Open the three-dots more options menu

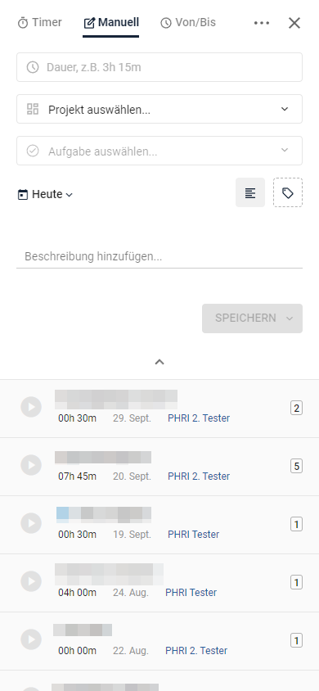262,23
